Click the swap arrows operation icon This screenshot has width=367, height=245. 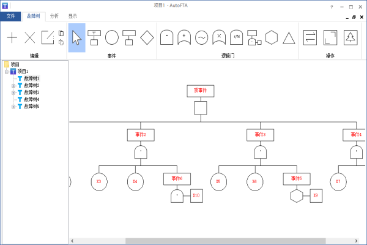click(310, 37)
